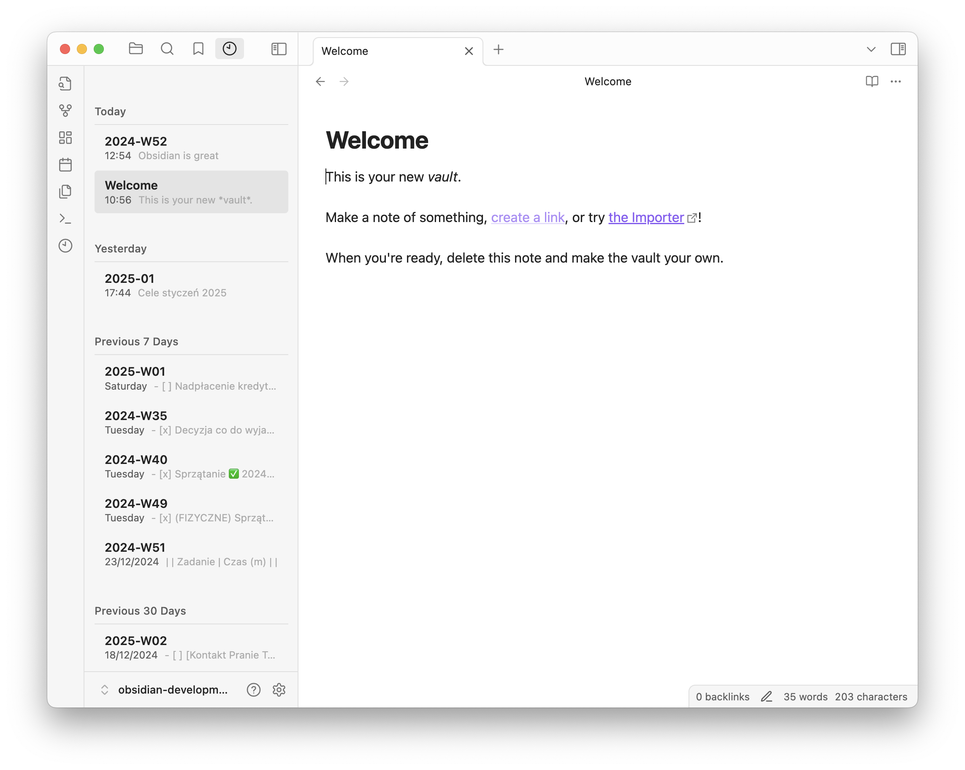Show file explorer folder icon

[x=136, y=49]
